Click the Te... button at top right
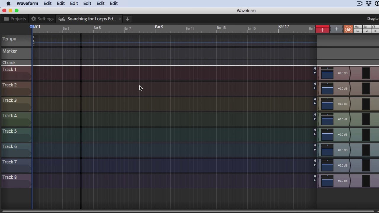The width and height of the screenshot is (379, 213). click(x=367, y=27)
